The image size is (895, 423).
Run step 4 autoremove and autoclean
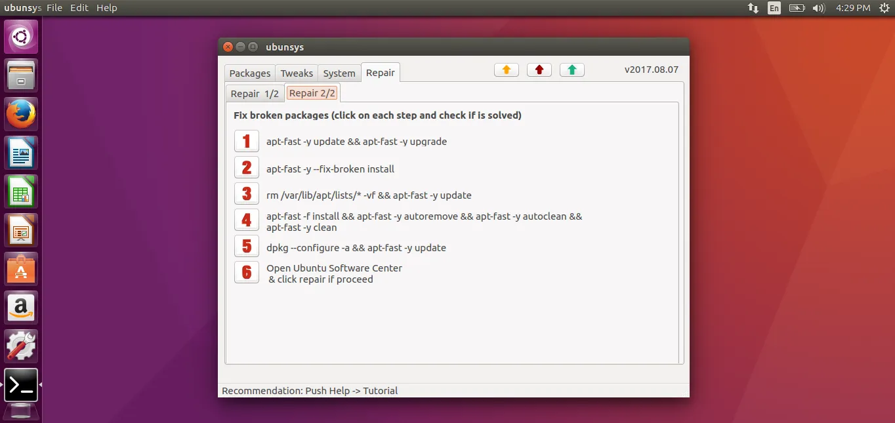point(247,220)
